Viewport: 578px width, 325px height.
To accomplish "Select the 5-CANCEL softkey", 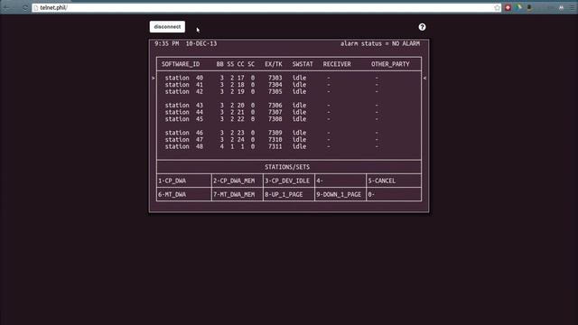I will [394, 181].
